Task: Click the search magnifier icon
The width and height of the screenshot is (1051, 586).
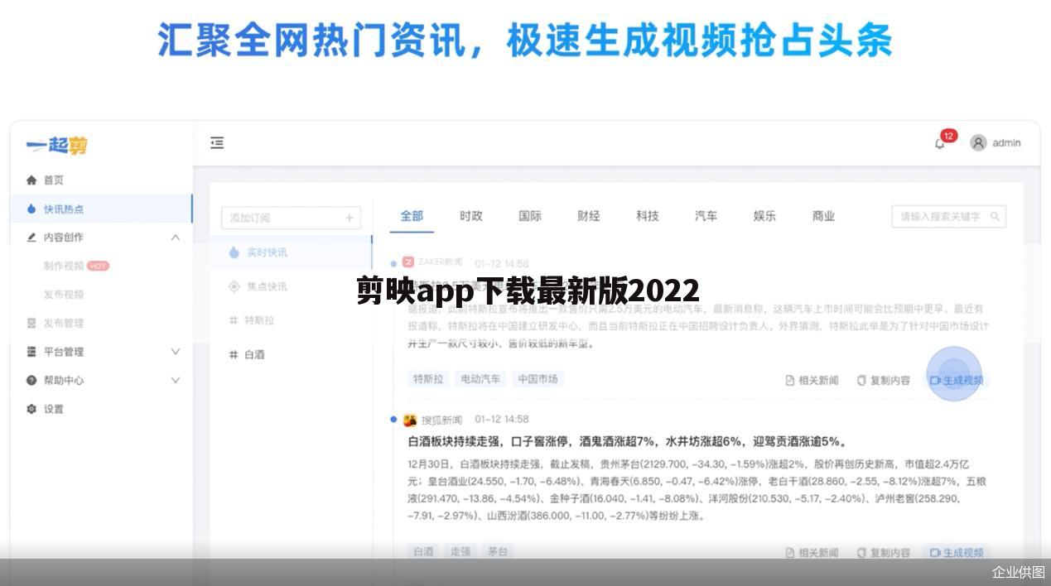Action: [995, 217]
